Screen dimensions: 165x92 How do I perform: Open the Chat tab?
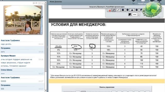coord(134,2)
